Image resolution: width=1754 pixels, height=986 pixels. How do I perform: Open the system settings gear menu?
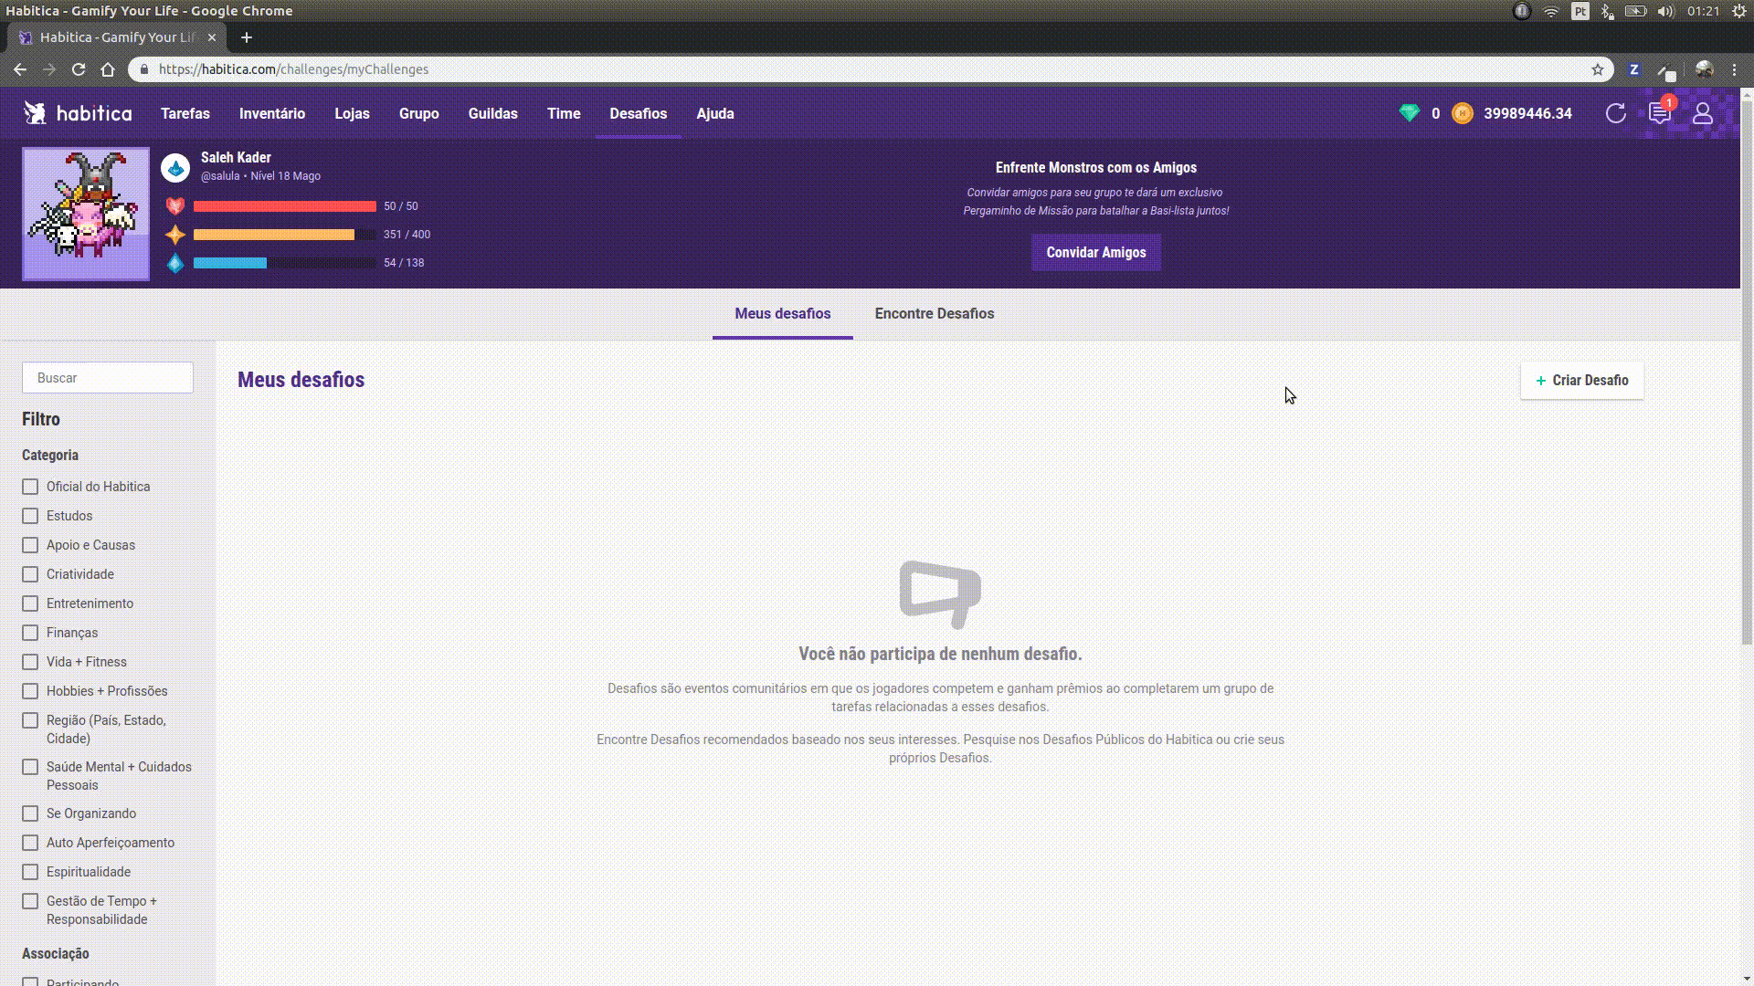1739,11
